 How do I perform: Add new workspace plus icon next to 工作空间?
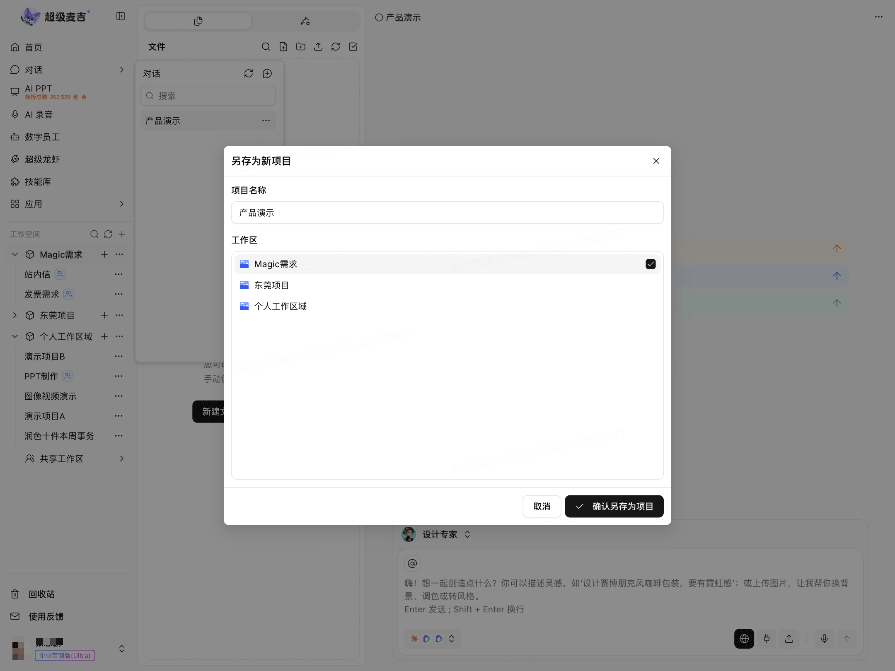click(x=122, y=234)
